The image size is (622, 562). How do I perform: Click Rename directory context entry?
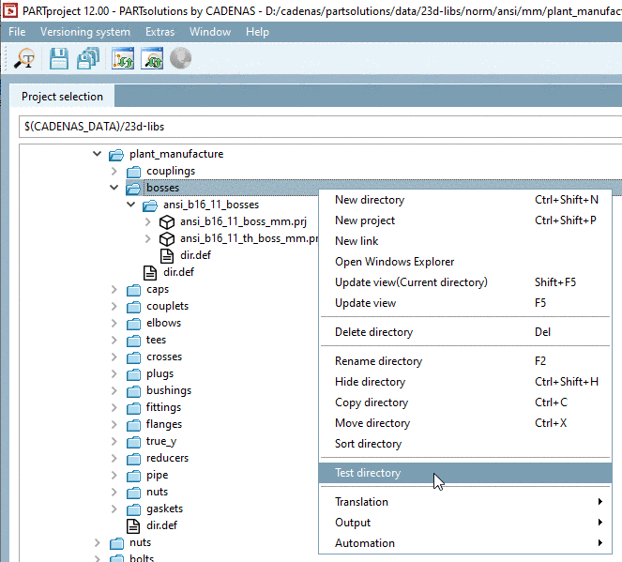pyautogui.click(x=378, y=361)
